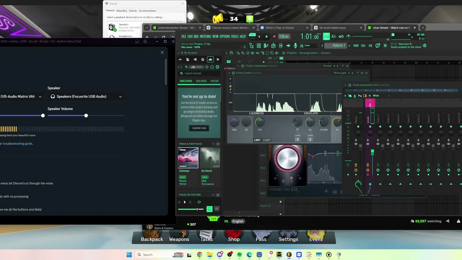The height and width of the screenshot is (260, 462).
Task: Open the globe icon next to cloud hint
Action: point(424,45)
